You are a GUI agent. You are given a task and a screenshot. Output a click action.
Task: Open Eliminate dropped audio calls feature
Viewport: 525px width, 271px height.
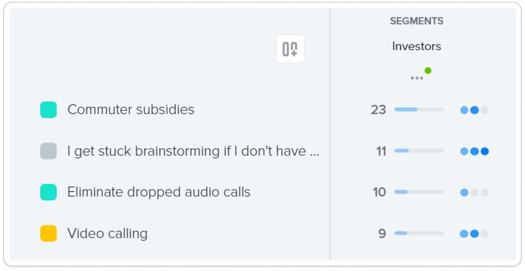click(x=159, y=192)
